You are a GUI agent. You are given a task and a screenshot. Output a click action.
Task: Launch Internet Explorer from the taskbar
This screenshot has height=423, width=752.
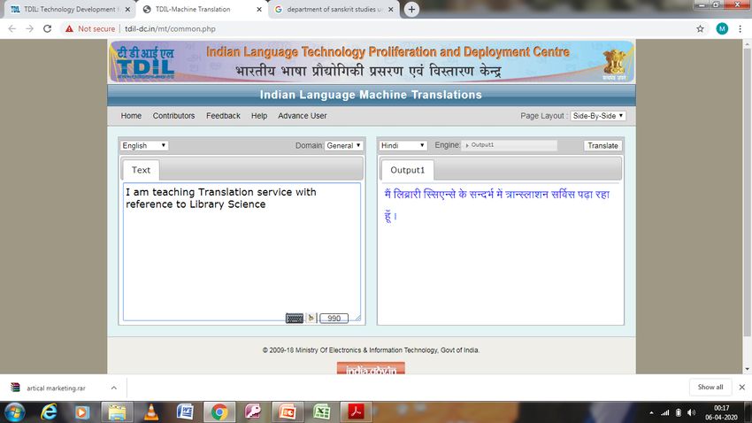[x=49, y=412]
